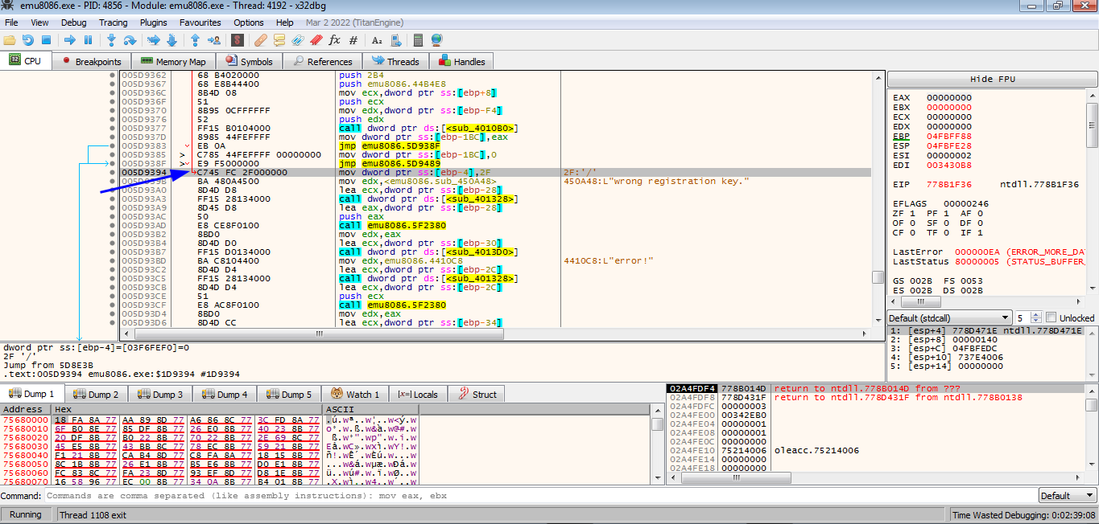Open the calculator toolbar icon
The image size is (1099, 524).
pyautogui.click(x=418, y=40)
